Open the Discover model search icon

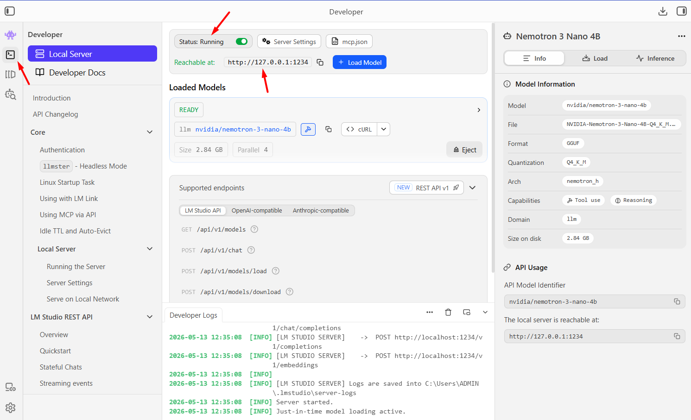[x=10, y=94]
